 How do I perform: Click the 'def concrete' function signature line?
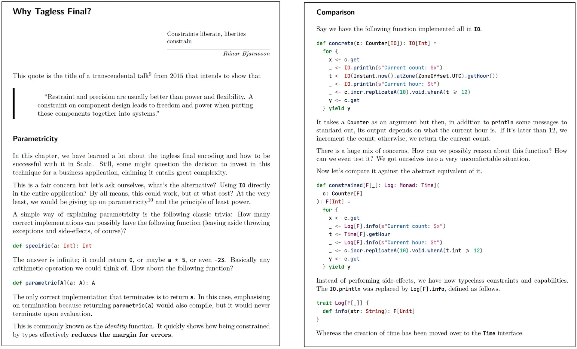tap(376, 43)
